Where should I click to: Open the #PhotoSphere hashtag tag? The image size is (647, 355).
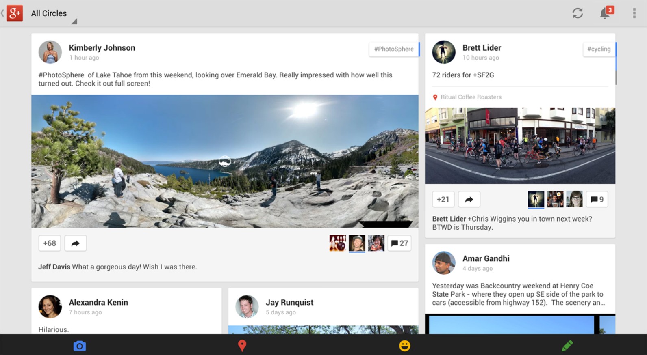click(393, 49)
